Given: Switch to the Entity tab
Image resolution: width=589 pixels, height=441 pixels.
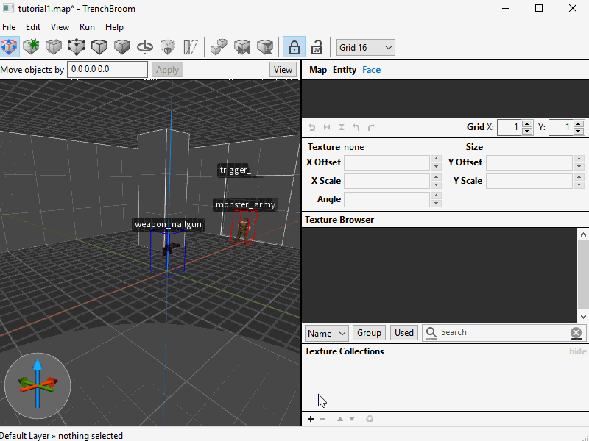Looking at the screenshot, I should pyautogui.click(x=345, y=70).
